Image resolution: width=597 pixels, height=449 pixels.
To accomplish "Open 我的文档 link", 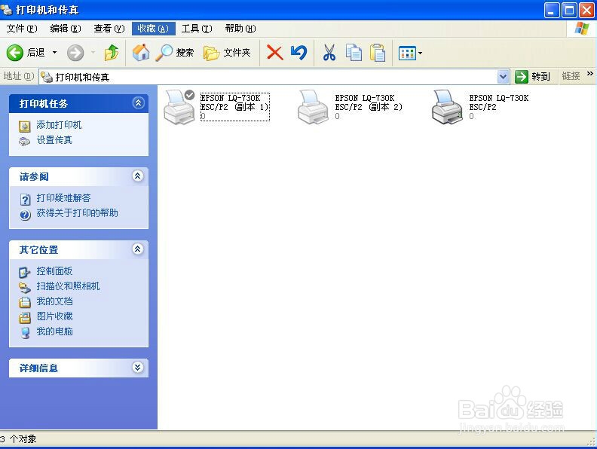I will (54, 301).
